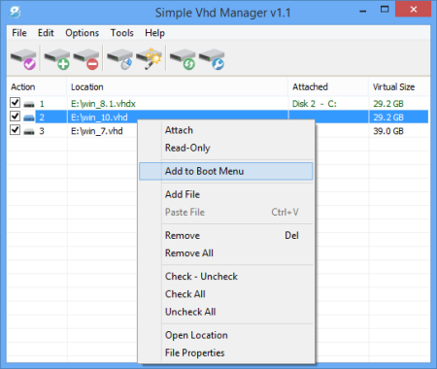Screen dimensions: 437x369
Task: Open the File menu
Action: 19,33
